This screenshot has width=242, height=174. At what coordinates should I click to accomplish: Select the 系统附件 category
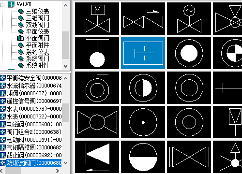(x=37, y=65)
